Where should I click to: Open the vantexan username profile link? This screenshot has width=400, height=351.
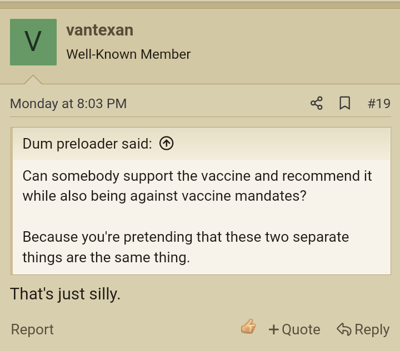(100, 30)
